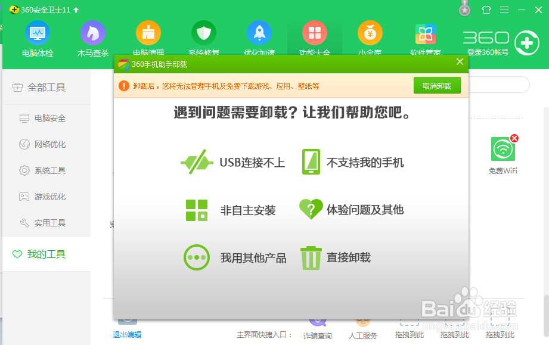Click the upgrade arrow next to 360安全卫士11
The height and width of the screenshot is (345, 549).
[76, 10]
